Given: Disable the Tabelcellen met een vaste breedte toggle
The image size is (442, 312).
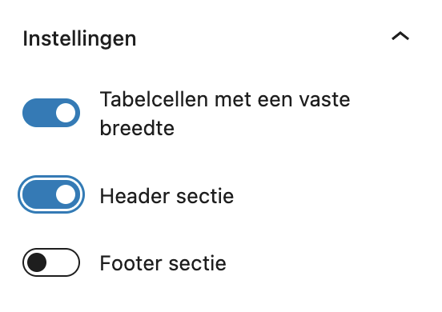Looking at the screenshot, I should point(51,113).
